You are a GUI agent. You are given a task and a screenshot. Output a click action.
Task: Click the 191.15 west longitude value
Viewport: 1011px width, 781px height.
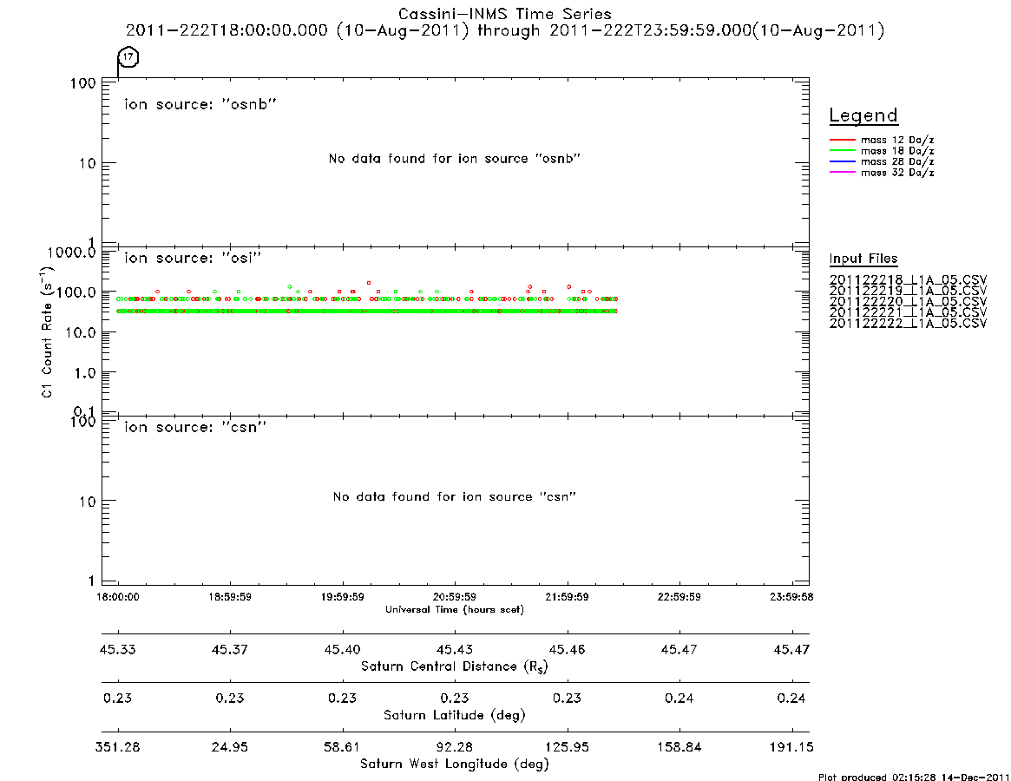(x=791, y=747)
